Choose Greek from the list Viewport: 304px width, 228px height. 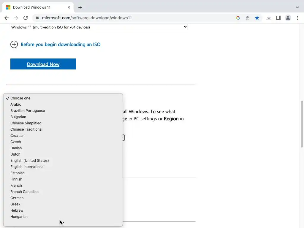tap(63, 204)
